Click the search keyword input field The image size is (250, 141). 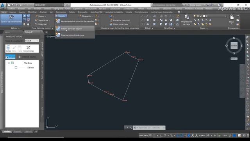pos(167,5)
